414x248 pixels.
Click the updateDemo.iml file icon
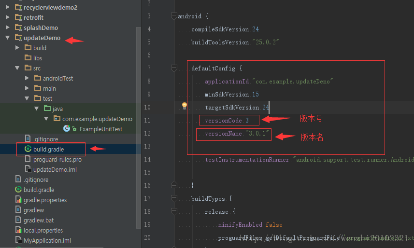click(x=28, y=169)
